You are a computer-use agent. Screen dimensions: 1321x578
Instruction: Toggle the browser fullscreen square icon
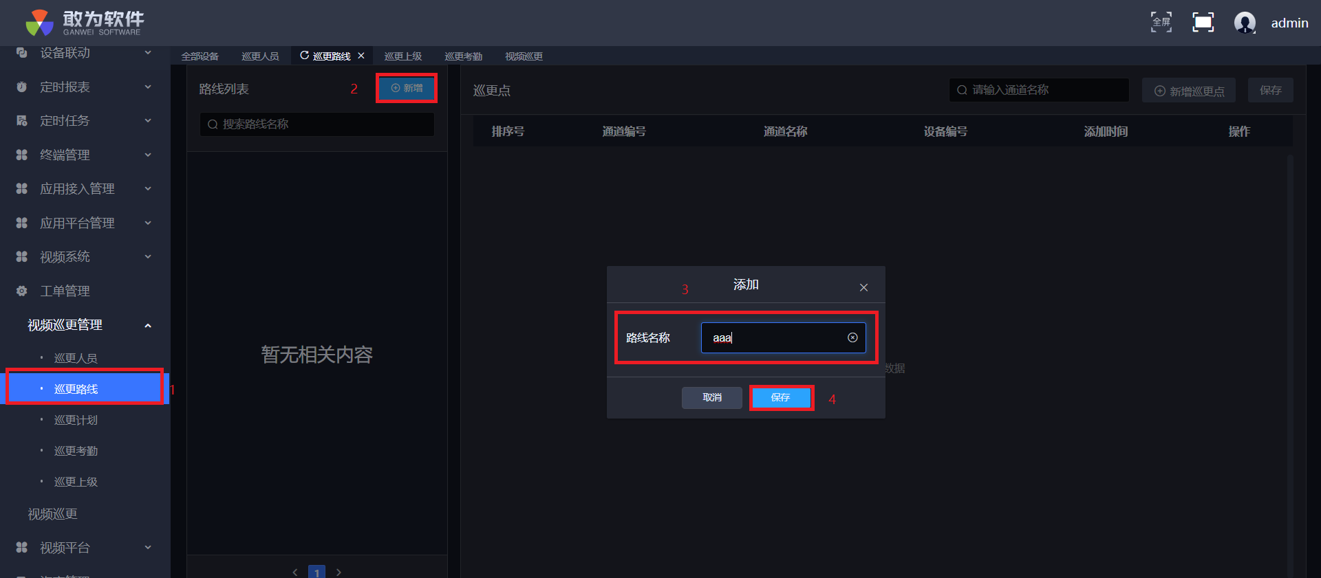pyautogui.click(x=1203, y=22)
